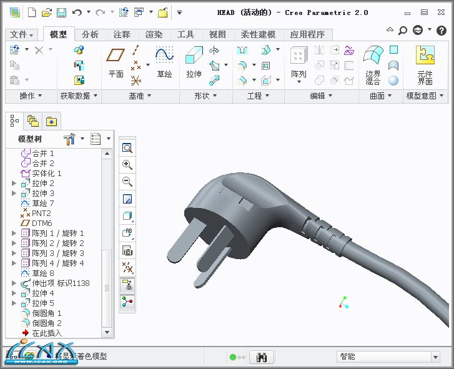The image size is (454, 369).
Task: Click the refit view icon
Action: click(127, 148)
